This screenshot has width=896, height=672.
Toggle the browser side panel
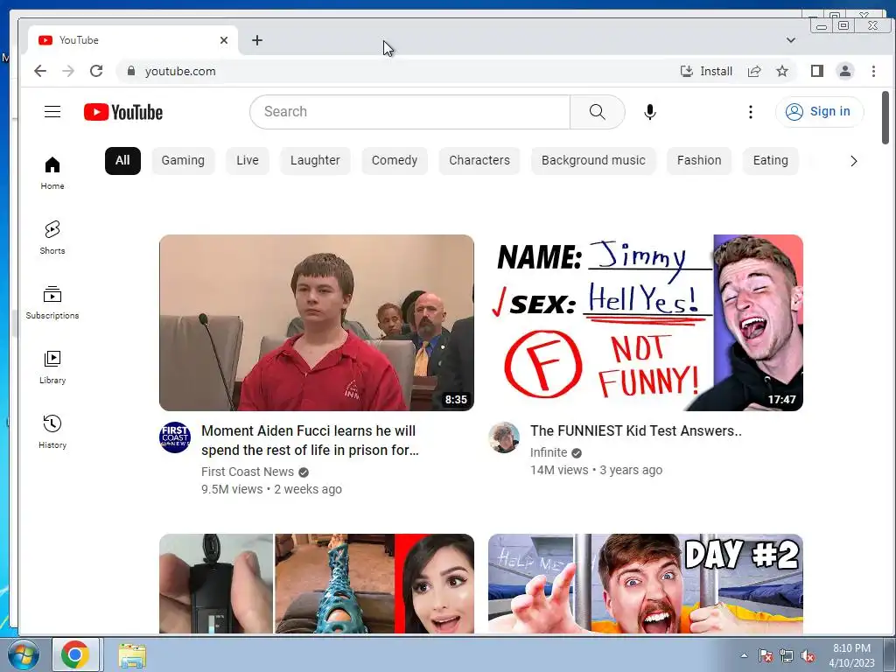[x=817, y=71]
